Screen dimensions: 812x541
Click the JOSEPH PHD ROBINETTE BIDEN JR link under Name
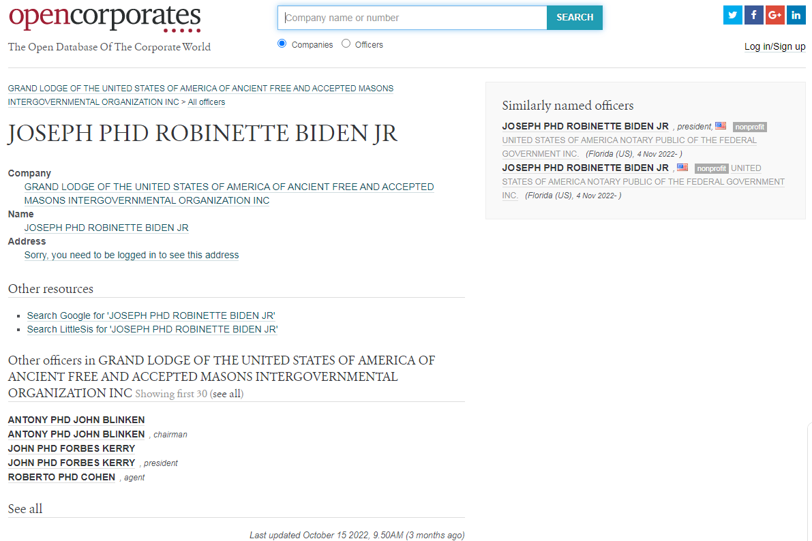click(106, 228)
